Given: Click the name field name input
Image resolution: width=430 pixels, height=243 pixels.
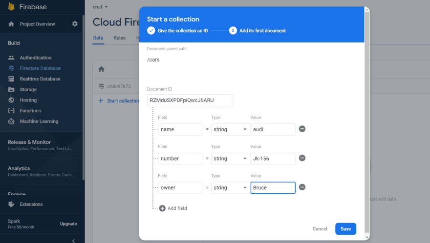Looking at the screenshot, I should (x=180, y=129).
